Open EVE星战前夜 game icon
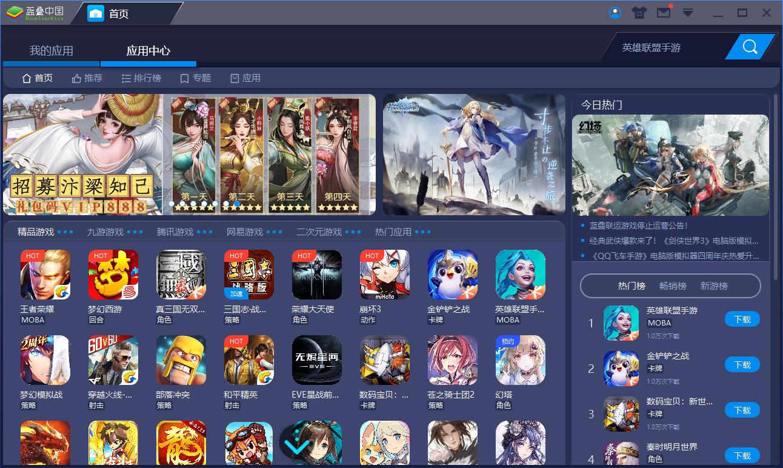This screenshot has width=783, height=468. [x=317, y=360]
